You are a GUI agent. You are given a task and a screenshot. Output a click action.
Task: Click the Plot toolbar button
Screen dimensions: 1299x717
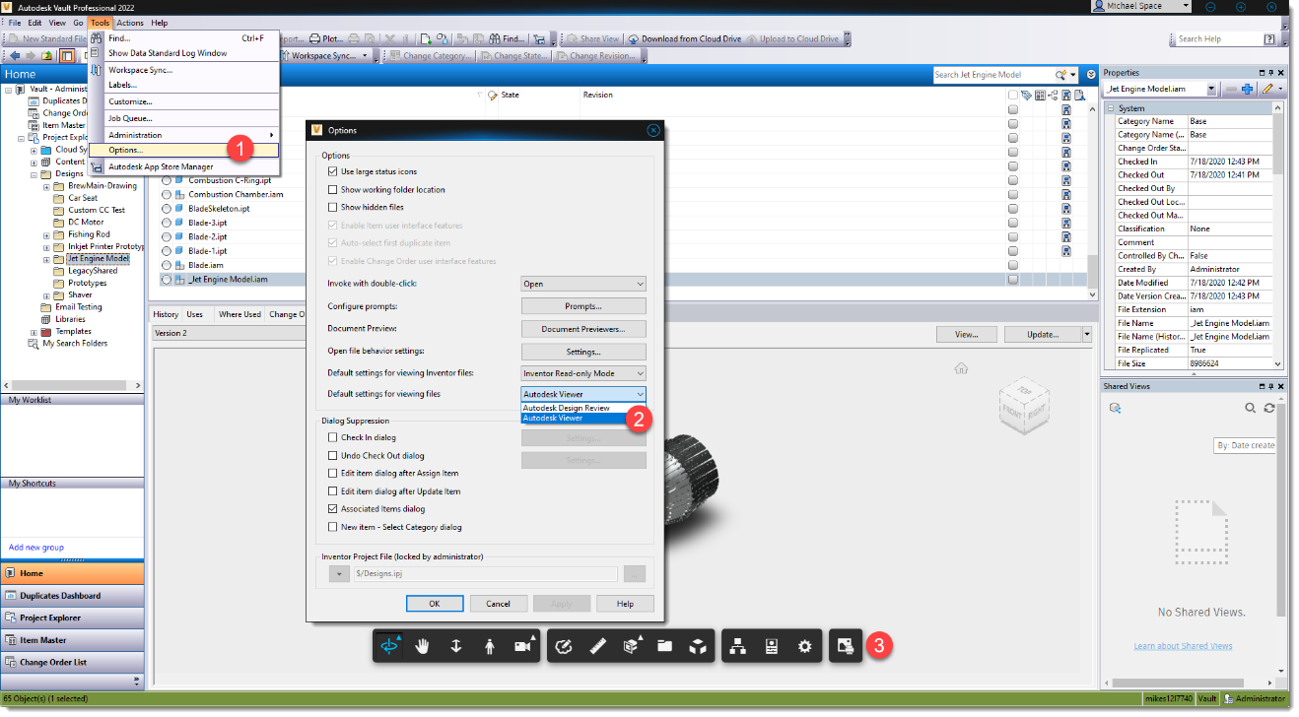point(326,39)
